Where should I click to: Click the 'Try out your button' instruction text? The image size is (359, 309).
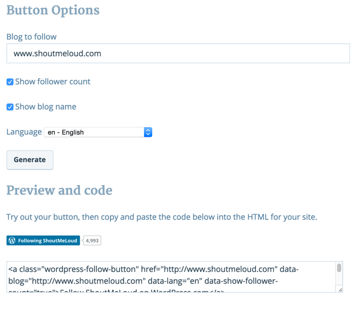[162, 217]
